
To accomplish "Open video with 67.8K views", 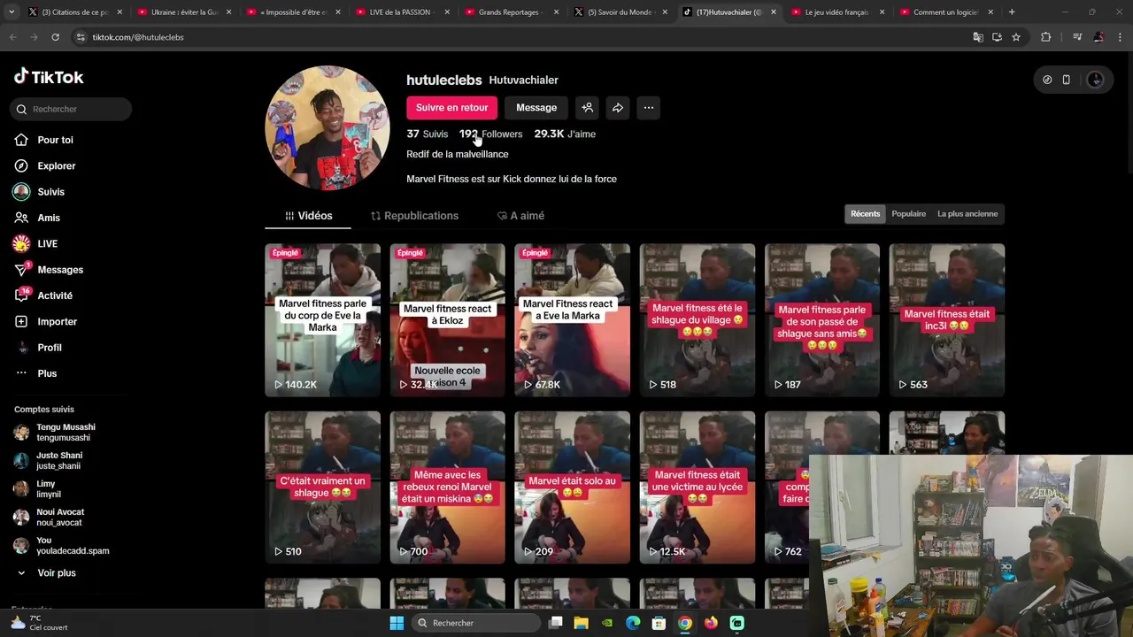I will (x=572, y=320).
